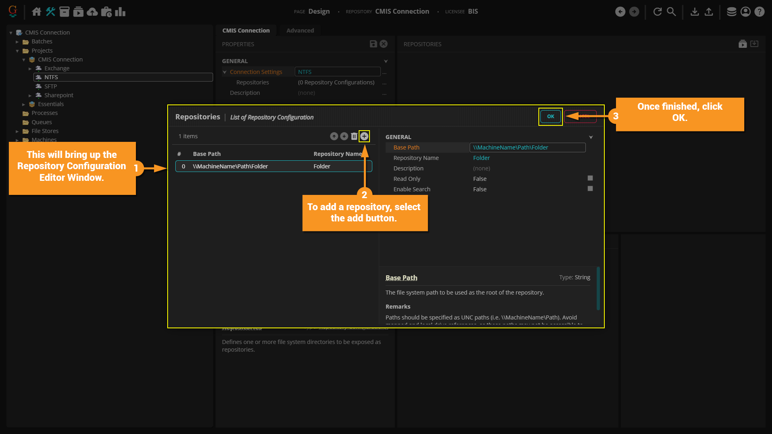The image size is (772, 434).
Task: Click the bar chart stats icon
Action: point(120,12)
